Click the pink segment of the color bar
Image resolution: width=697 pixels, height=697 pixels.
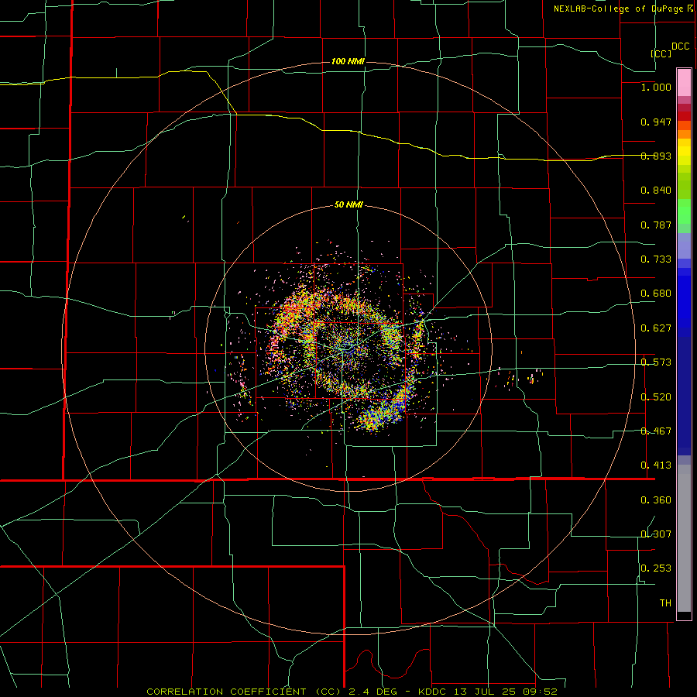pyautogui.click(x=684, y=83)
